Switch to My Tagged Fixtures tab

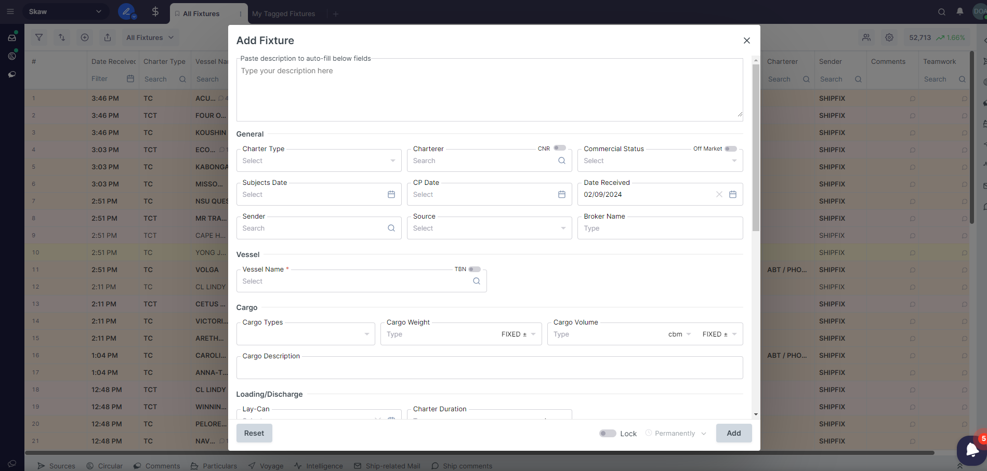point(283,14)
